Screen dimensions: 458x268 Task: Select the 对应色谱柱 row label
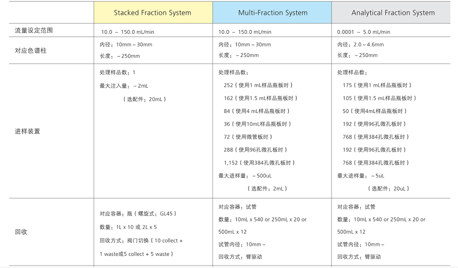coord(31,50)
